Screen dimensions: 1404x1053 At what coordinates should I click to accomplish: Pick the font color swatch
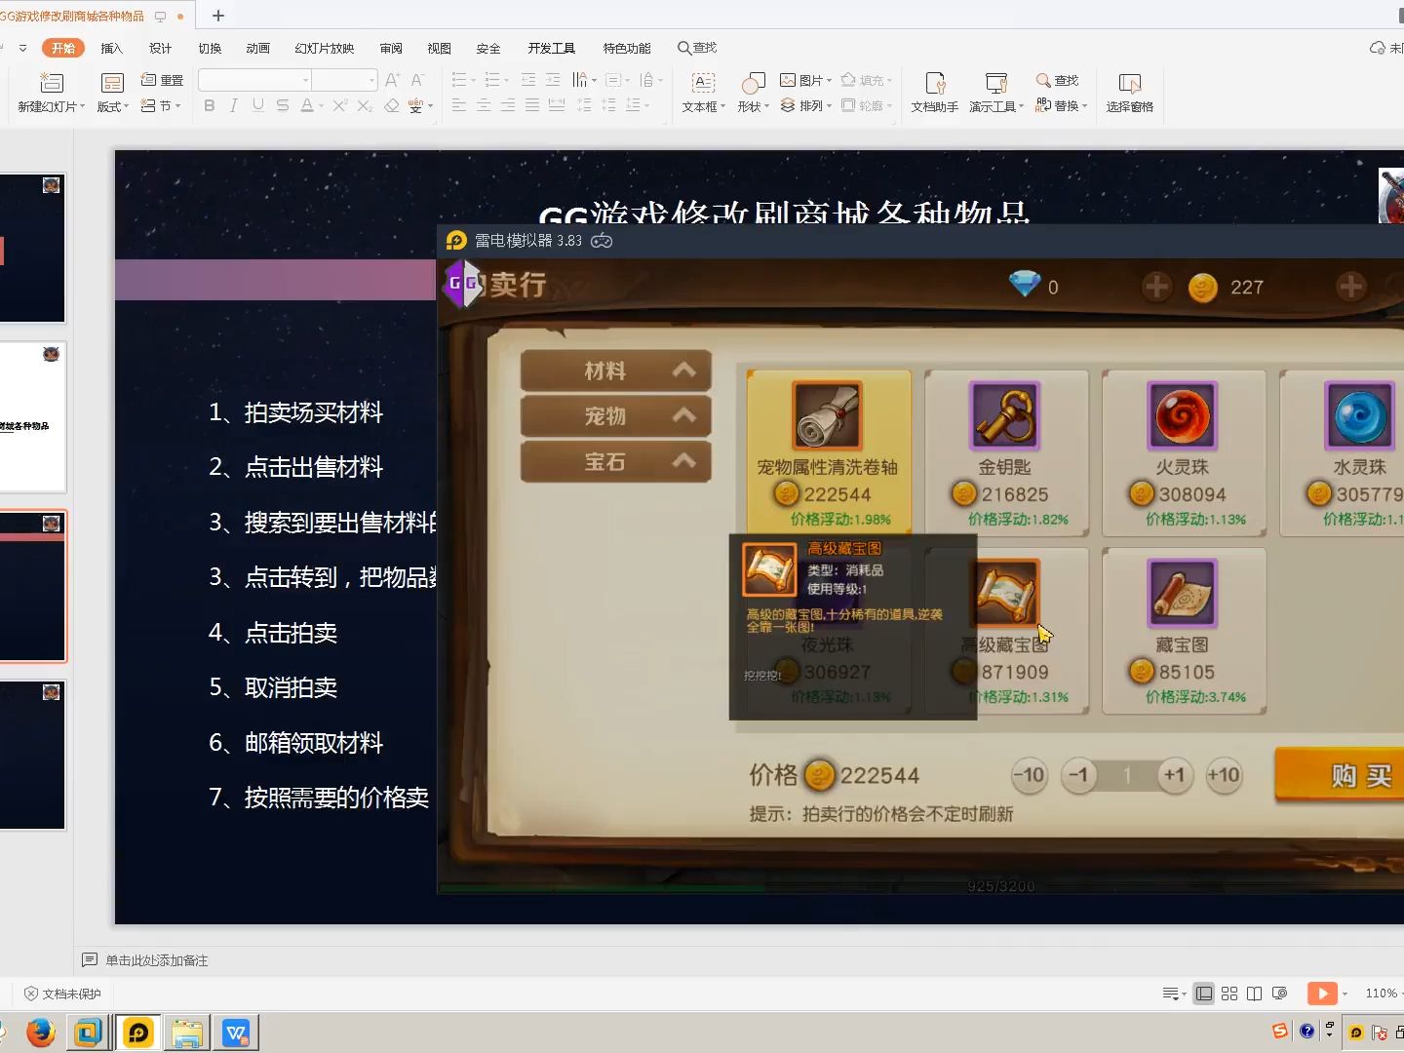307,105
